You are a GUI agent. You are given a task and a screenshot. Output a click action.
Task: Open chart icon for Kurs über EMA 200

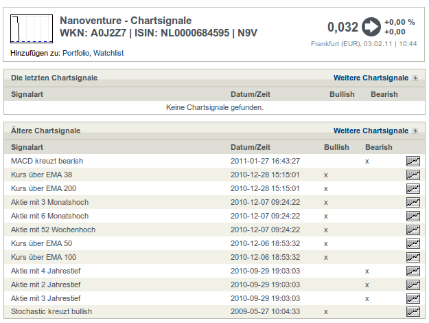point(413,188)
